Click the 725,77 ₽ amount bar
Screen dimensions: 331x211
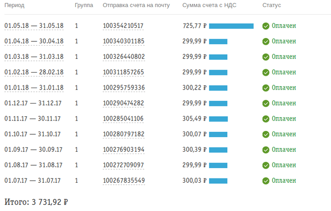(231, 26)
